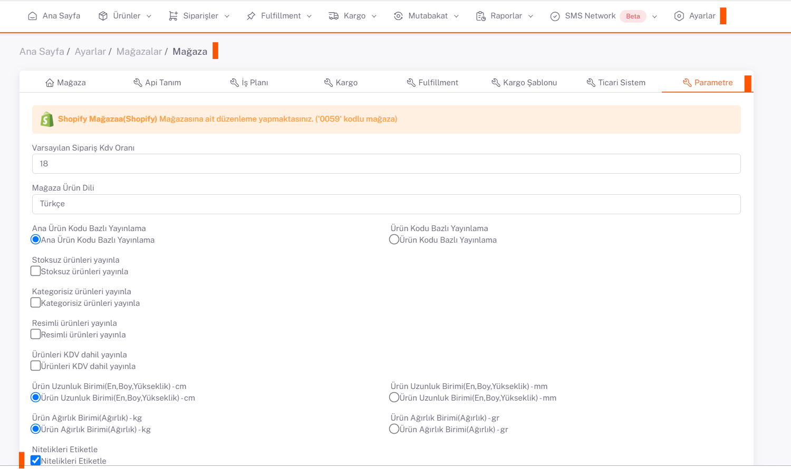The width and height of the screenshot is (791, 469).
Task: Open the Fulfillment navbar dropdown chevron
Action: pyautogui.click(x=309, y=16)
